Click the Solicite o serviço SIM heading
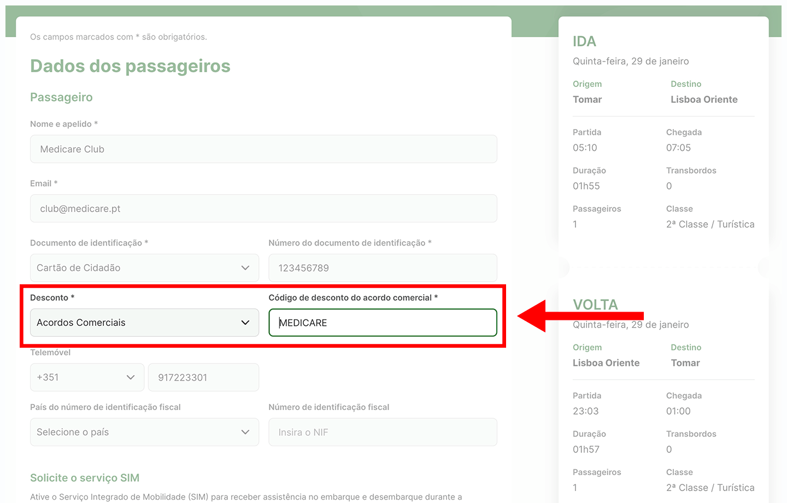This screenshot has width=787, height=503. pyautogui.click(x=85, y=478)
